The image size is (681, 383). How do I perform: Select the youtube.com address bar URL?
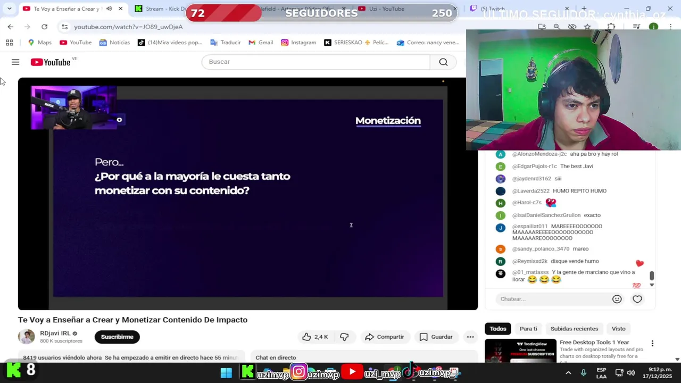[128, 27]
